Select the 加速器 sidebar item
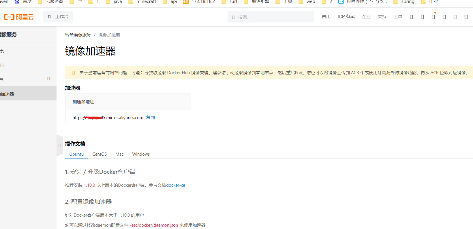The image size is (473, 229). [x=28, y=93]
